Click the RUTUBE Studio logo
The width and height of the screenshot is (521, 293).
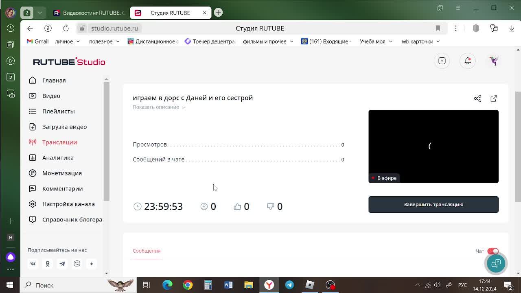pyautogui.click(x=69, y=62)
